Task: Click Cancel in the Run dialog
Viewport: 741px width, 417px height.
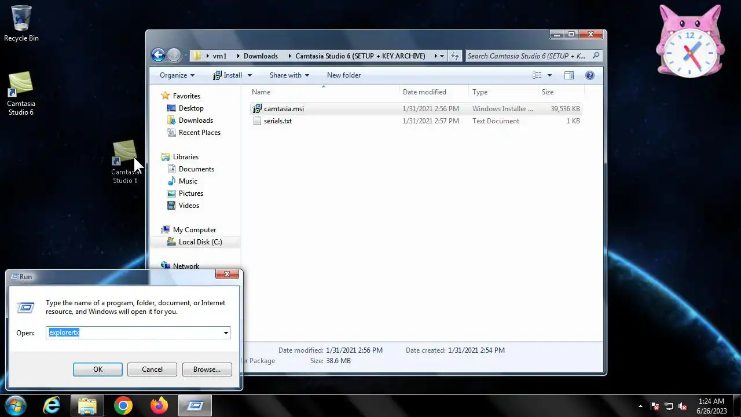Action: coord(152,370)
